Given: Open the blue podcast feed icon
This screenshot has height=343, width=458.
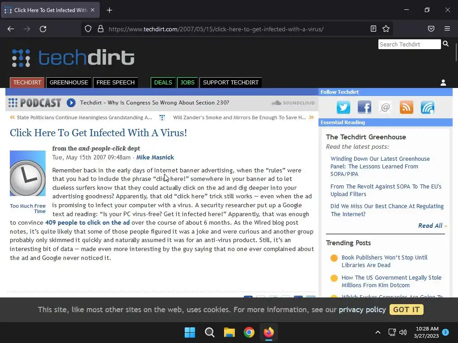Looking at the screenshot, I should coord(428,107).
